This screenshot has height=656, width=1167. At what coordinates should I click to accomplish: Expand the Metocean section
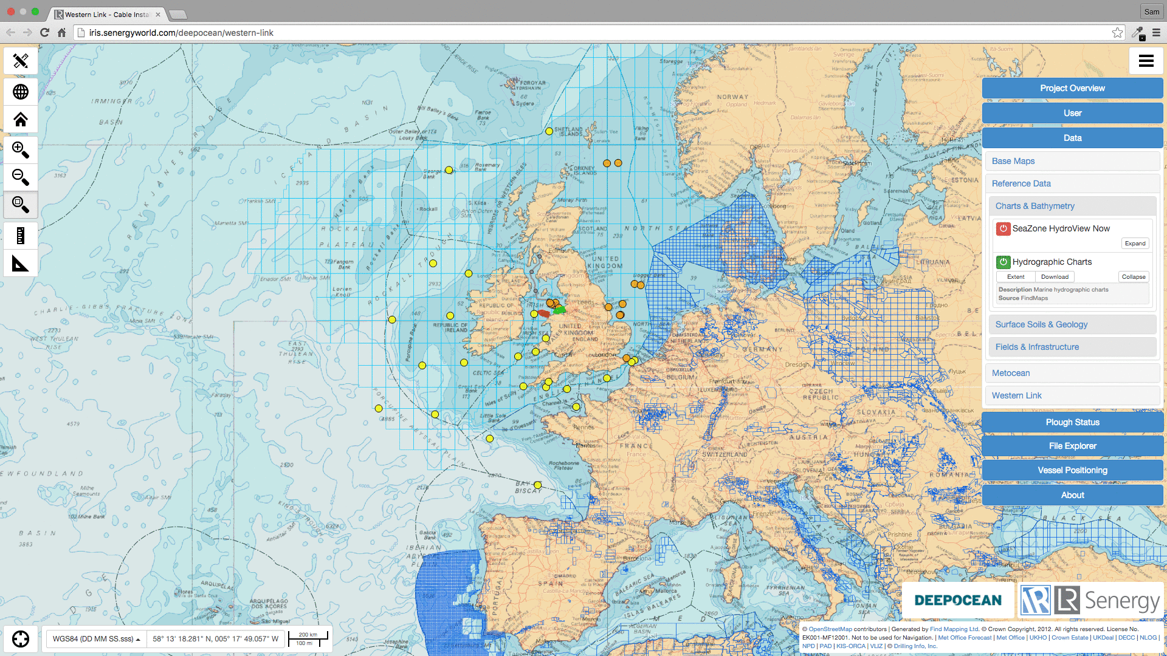coord(1073,373)
